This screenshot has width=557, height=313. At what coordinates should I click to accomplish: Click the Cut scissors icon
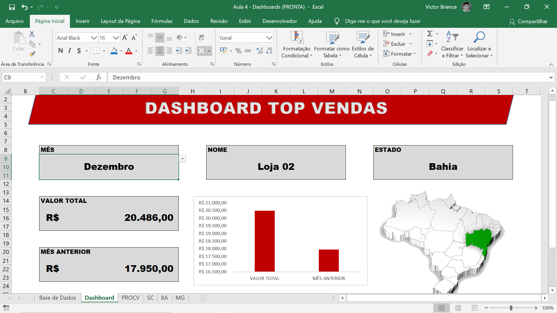(32, 34)
